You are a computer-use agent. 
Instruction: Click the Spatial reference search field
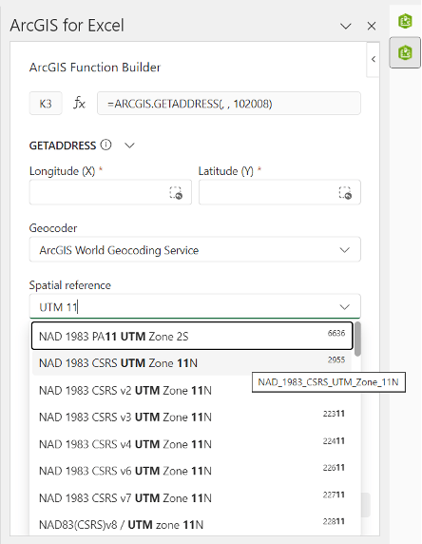point(195,306)
